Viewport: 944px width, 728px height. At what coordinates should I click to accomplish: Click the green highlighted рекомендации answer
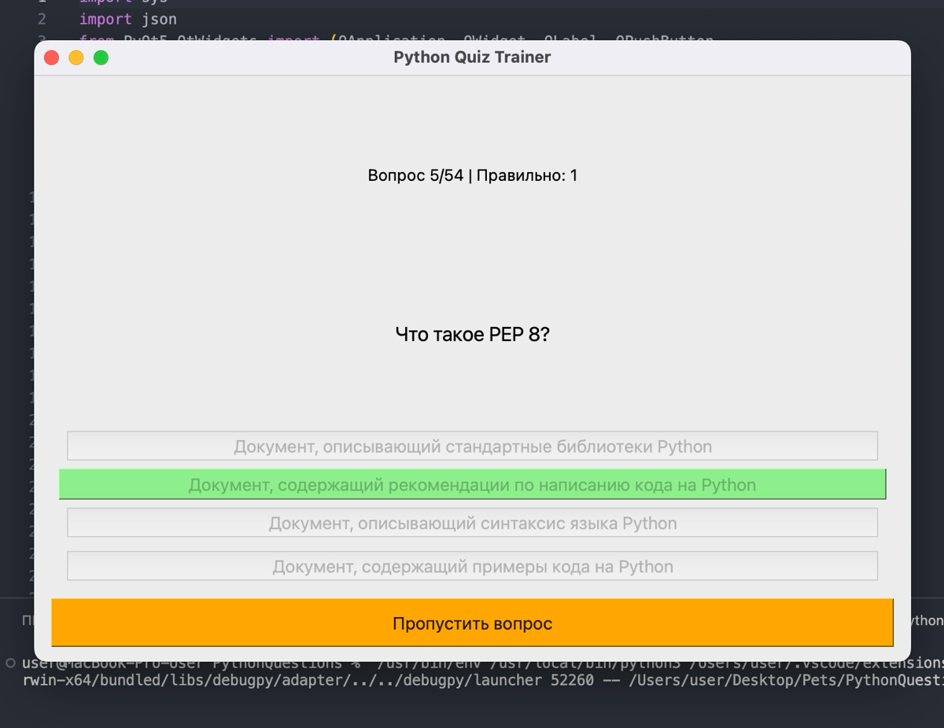pos(472,484)
